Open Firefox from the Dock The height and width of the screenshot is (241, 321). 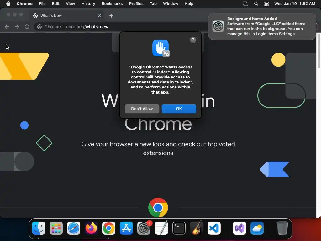(x=91, y=228)
